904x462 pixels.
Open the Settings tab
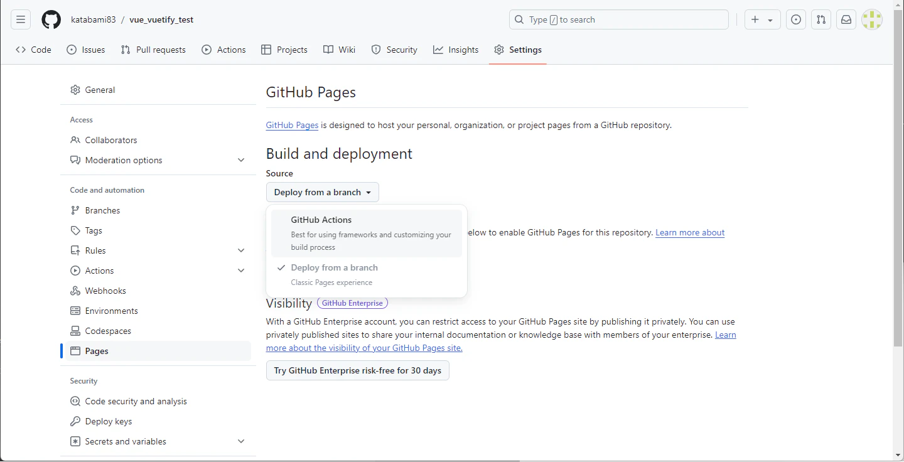click(x=518, y=50)
